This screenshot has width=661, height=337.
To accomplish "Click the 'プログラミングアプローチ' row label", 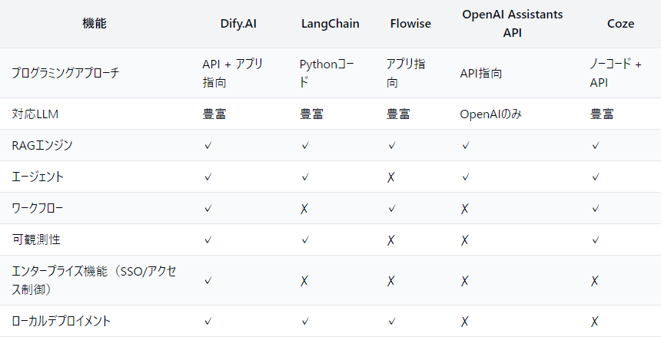I will click(65, 74).
